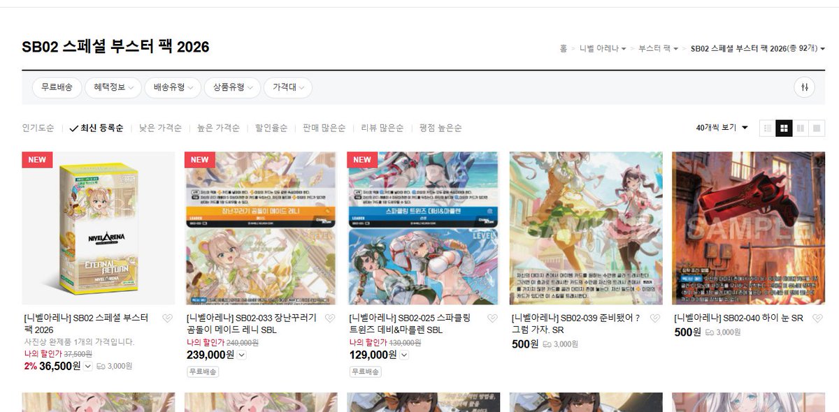Sort by 인기도순
Screen dimensions: 839x412
tap(38, 128)
